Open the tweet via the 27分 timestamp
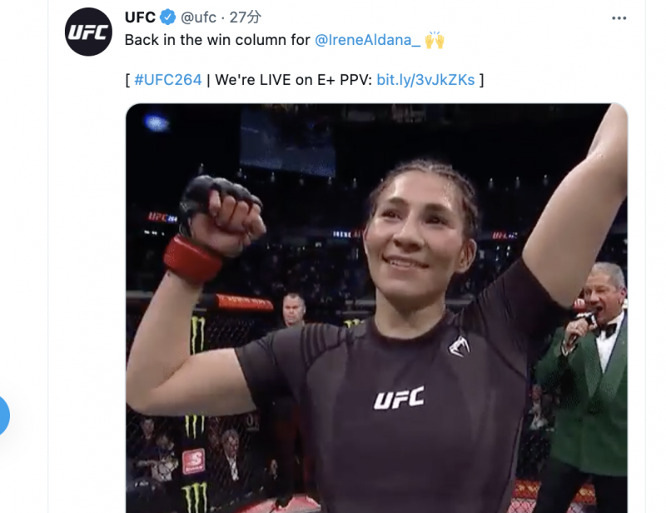This screenshot has height=513, width=666. coord(245,17)
